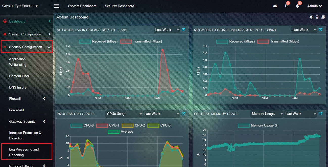Screen dimensions: 328x167
Task: Open WAN1 report external link icon
Action: (x=320, y=30)
